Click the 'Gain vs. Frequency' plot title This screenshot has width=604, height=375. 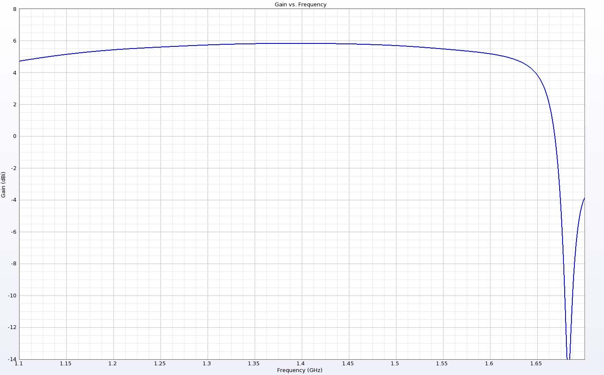[300, 5]
